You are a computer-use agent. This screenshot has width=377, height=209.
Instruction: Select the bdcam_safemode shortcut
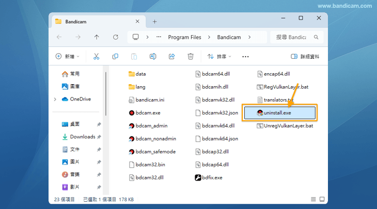152,152
